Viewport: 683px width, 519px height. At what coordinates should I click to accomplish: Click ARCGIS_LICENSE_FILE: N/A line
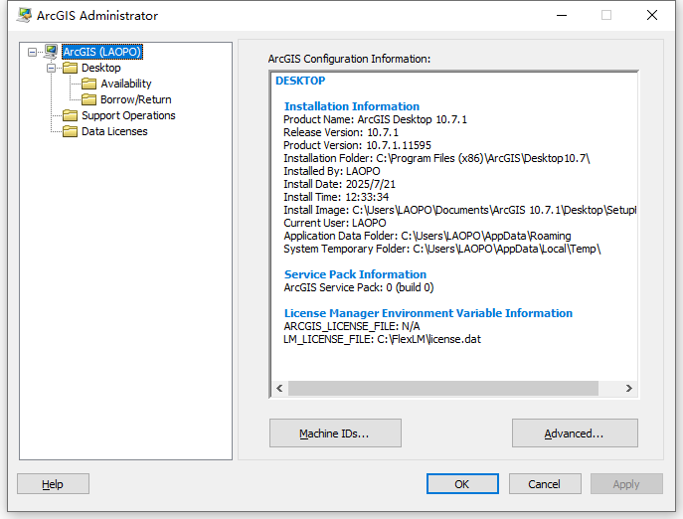(x=352, y=326)
